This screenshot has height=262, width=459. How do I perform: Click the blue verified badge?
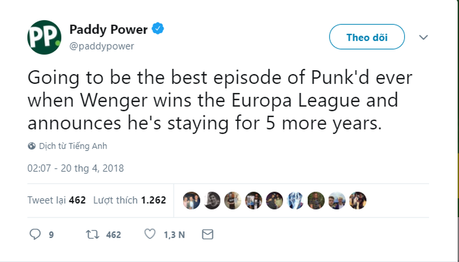(158, 29)
